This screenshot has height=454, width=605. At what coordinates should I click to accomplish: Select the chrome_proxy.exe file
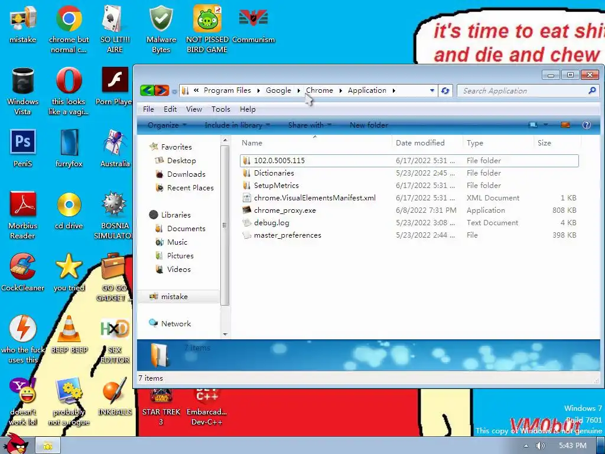click(409, 210)
